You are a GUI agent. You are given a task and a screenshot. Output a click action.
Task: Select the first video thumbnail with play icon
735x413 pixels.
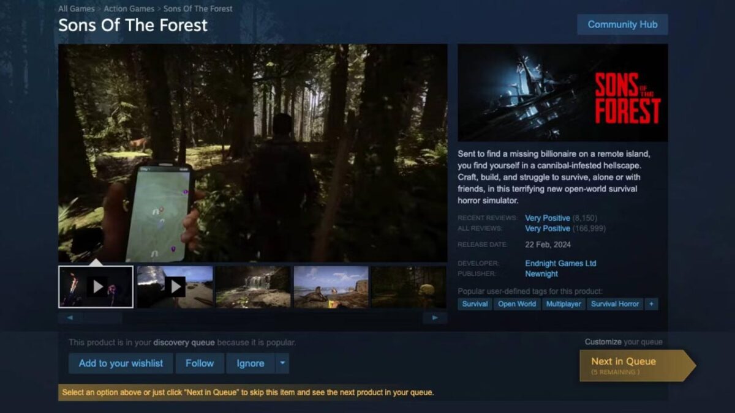[x=96, y=286]
